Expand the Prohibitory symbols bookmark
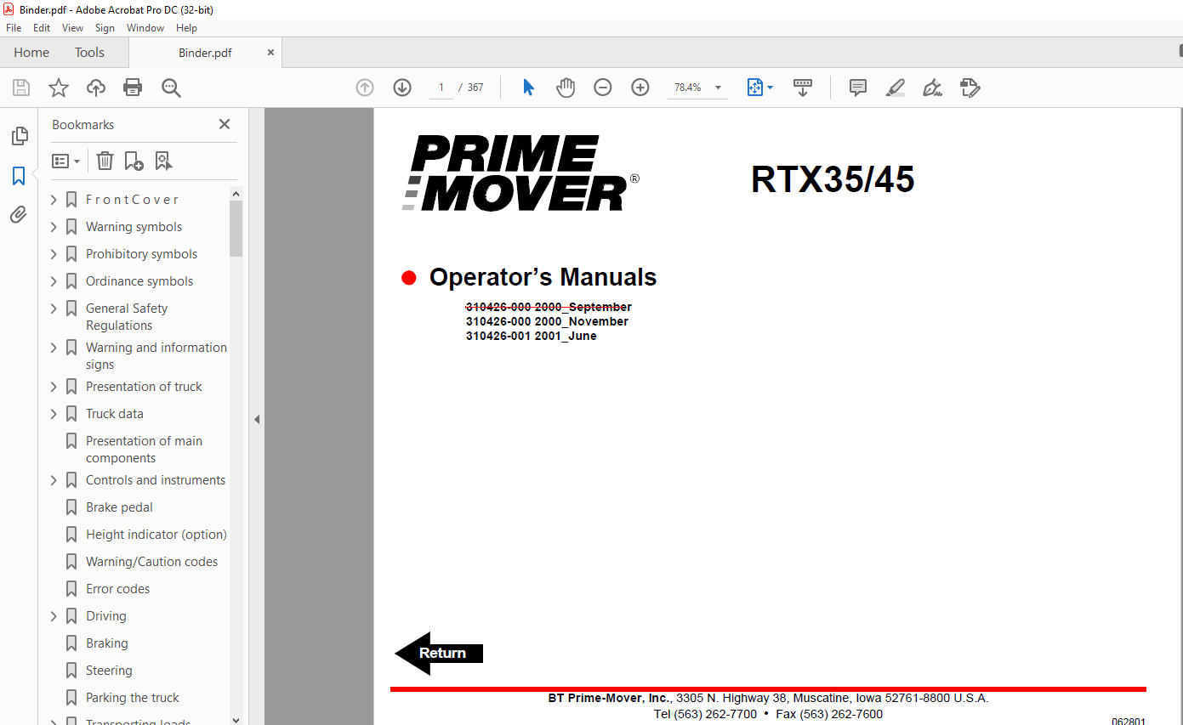The image size is (1183, 725). (x=54, y=254)
